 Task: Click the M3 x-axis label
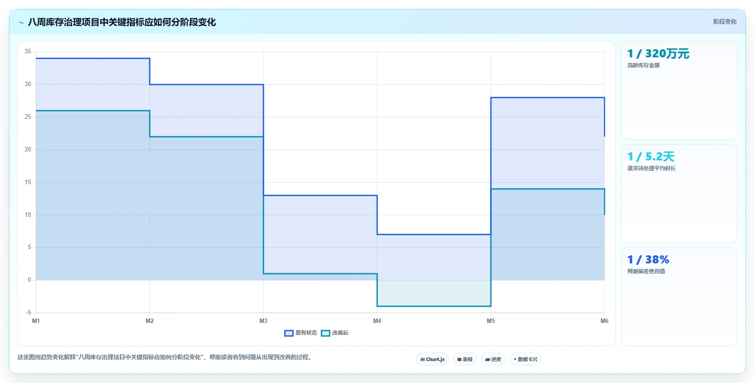(263, 321)
